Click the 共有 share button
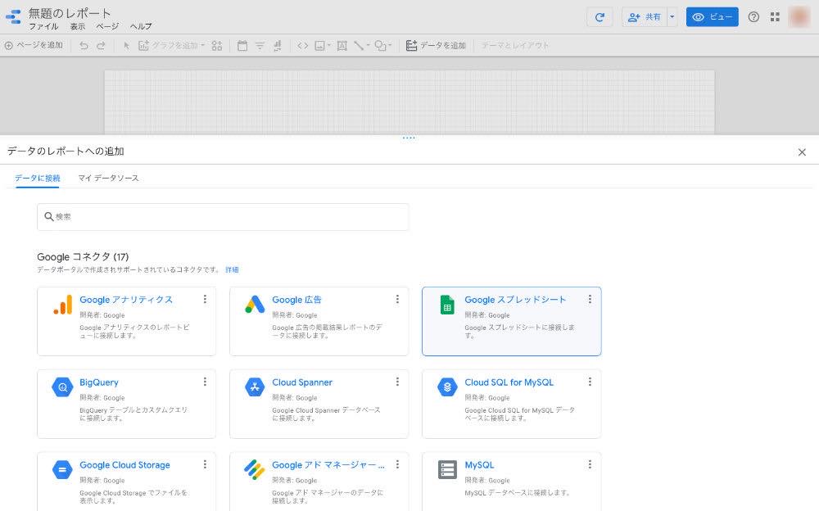Viewport: 819px width, 511px height. click(x=644, y=17)
